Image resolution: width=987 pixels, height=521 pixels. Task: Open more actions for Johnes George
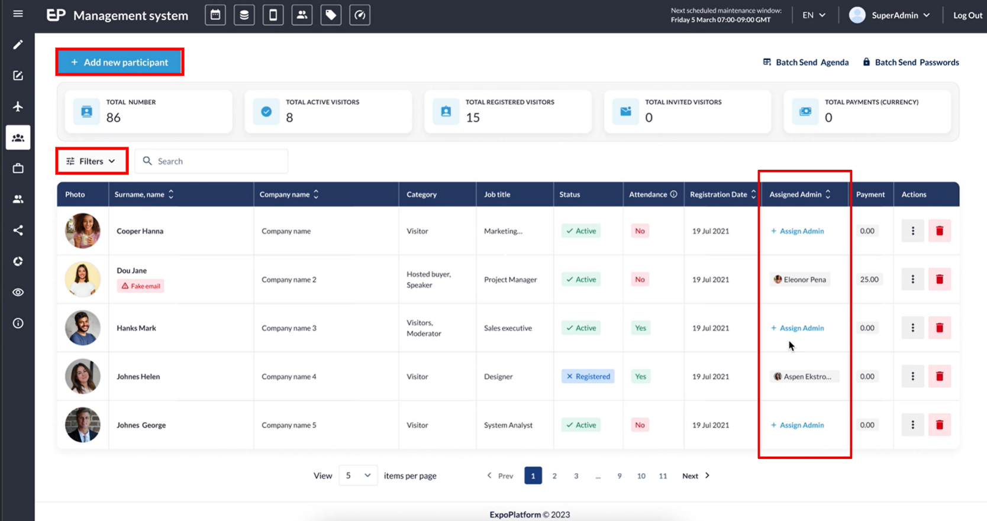(x=912, y=425)
